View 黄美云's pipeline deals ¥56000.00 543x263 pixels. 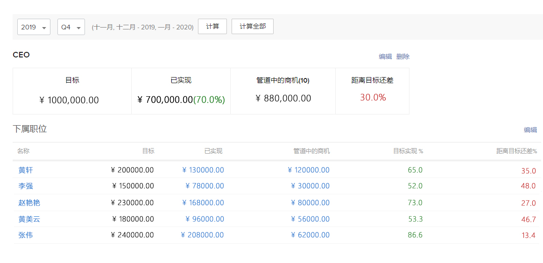point(310,219)
